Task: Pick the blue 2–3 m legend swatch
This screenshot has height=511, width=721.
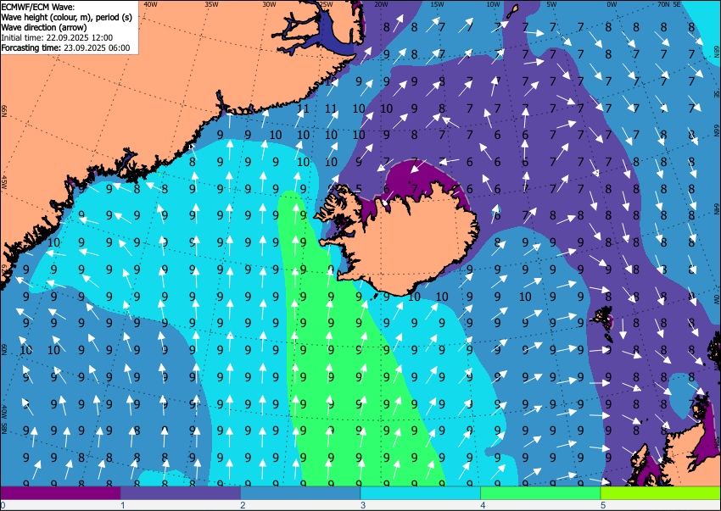Action: pos(300,493)
